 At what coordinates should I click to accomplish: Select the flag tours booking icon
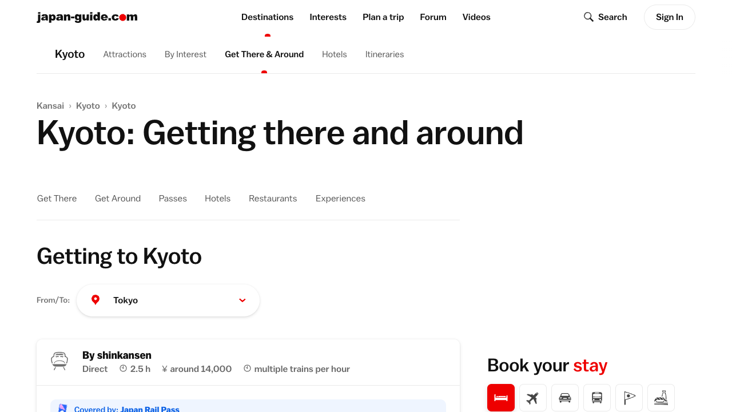click(x=629, y=398)
